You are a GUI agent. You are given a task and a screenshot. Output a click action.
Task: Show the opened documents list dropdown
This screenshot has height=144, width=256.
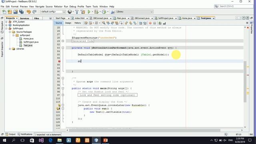click(244, 18)
